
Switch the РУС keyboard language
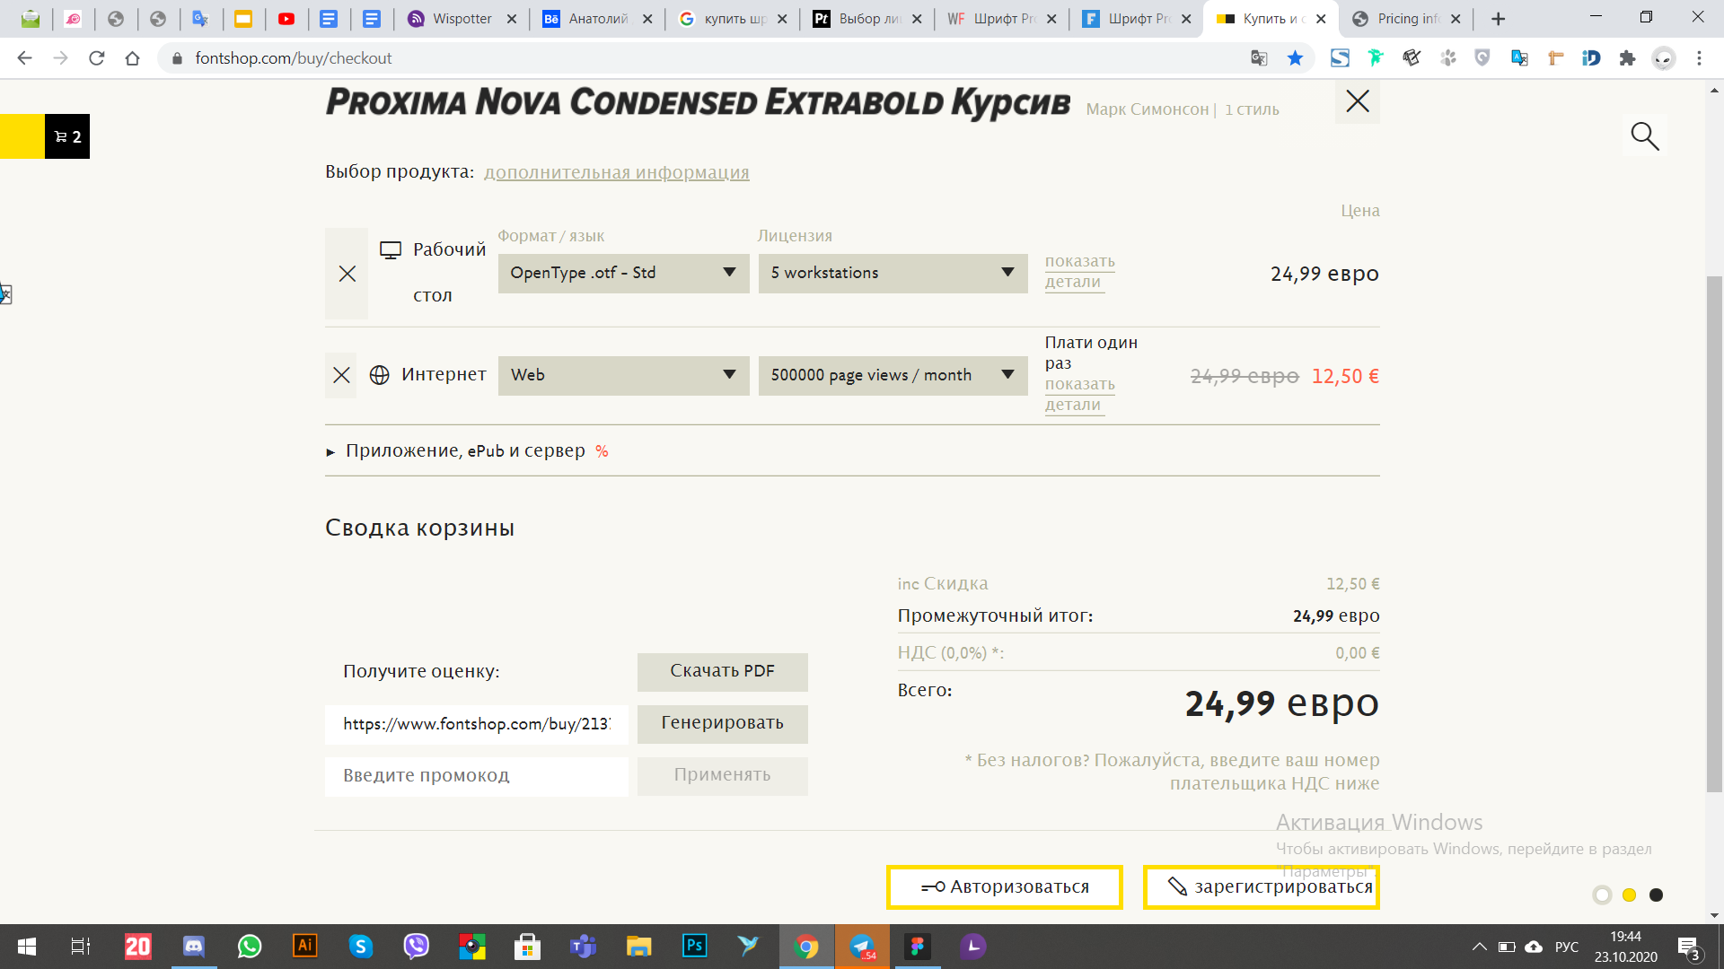point(1566,947)
